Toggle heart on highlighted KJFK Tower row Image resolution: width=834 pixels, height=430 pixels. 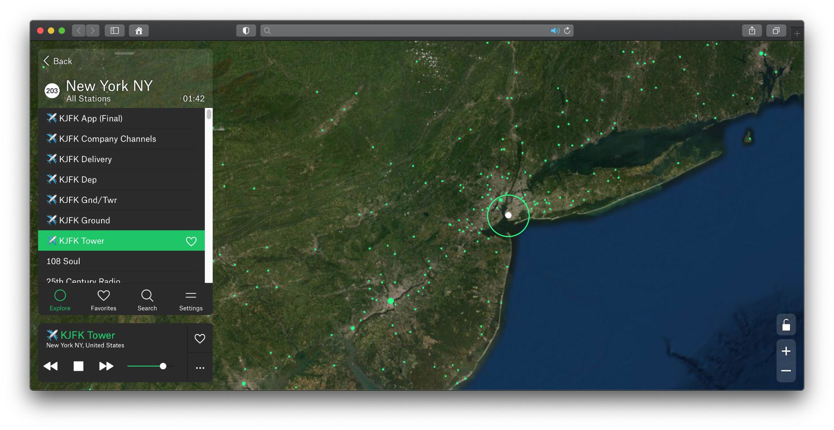tap(191, 241)
